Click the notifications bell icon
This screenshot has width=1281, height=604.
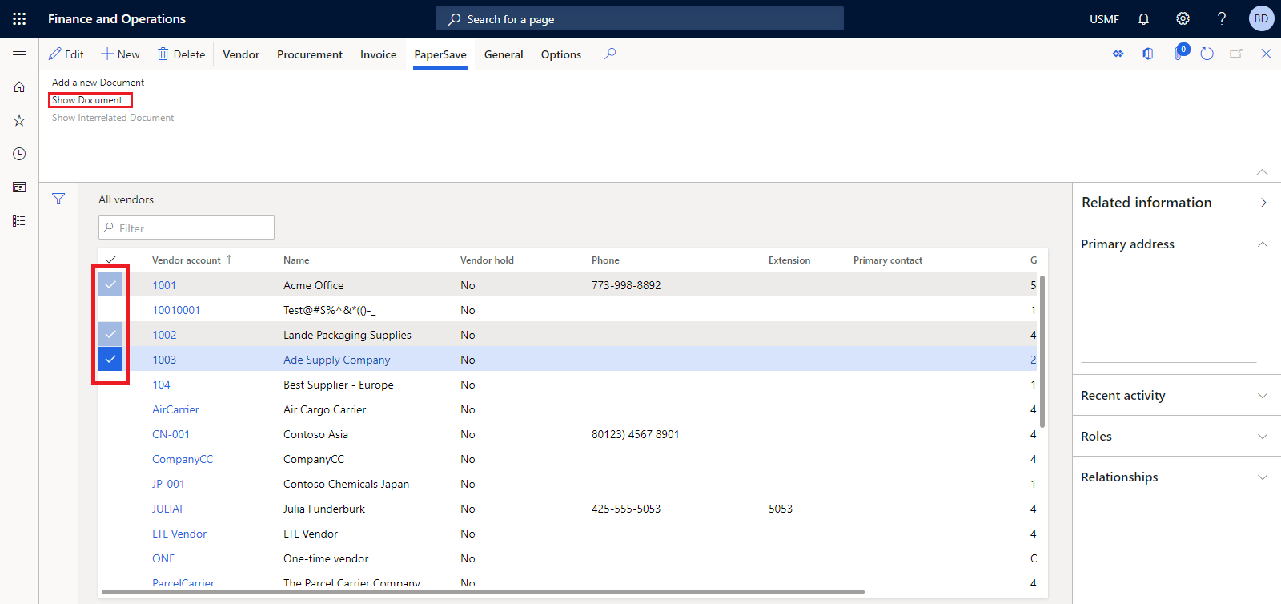(1143, 18)
